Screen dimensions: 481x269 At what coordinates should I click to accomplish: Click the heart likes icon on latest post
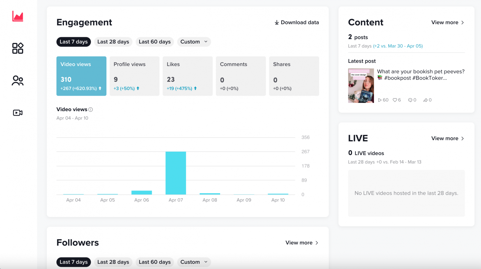click(395, 100)
